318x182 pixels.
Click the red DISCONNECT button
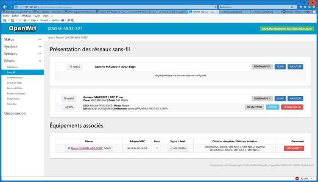pyautogui.click(x=294, y=148)
